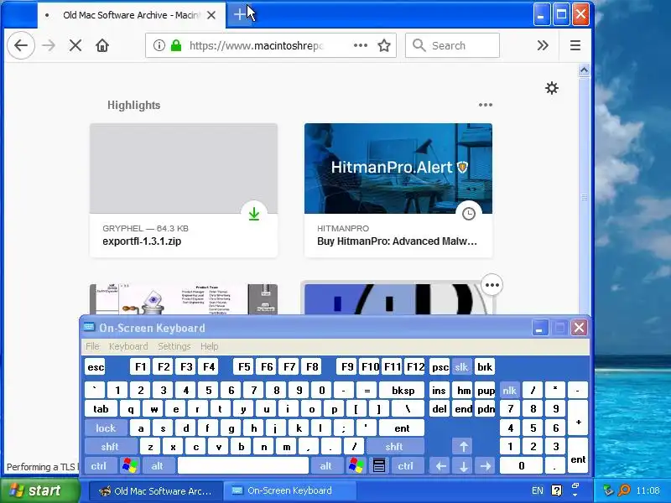
Task: Open page actions three-dot menu in address bar
Action: (x=361, y=45)
